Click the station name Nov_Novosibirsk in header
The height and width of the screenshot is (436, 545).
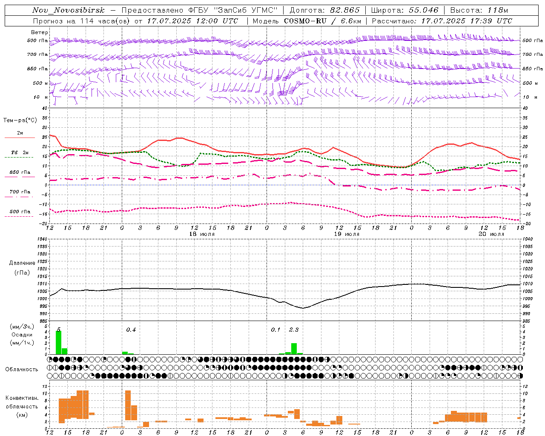pyautogui.click(x=69, y=10)
